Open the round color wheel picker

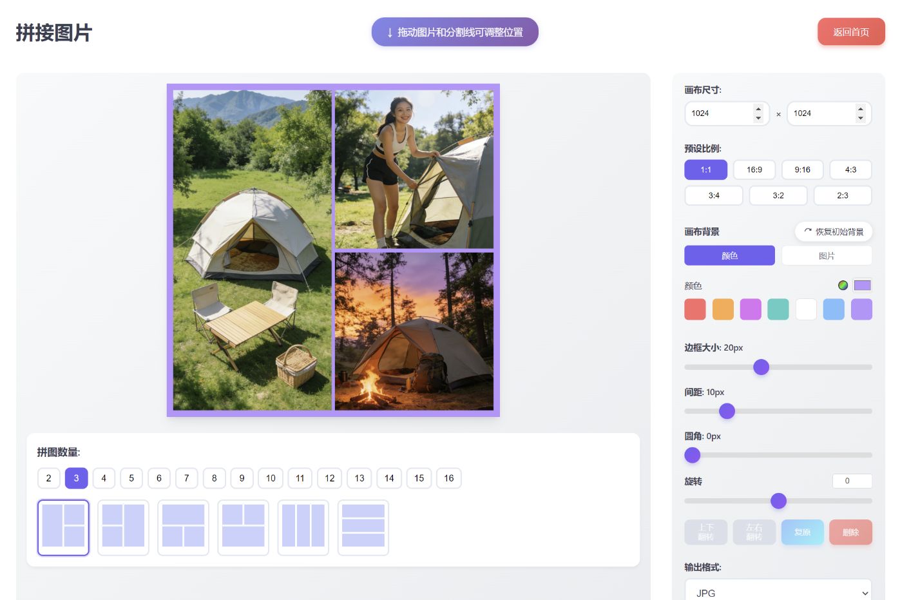[x=843, y=285]
